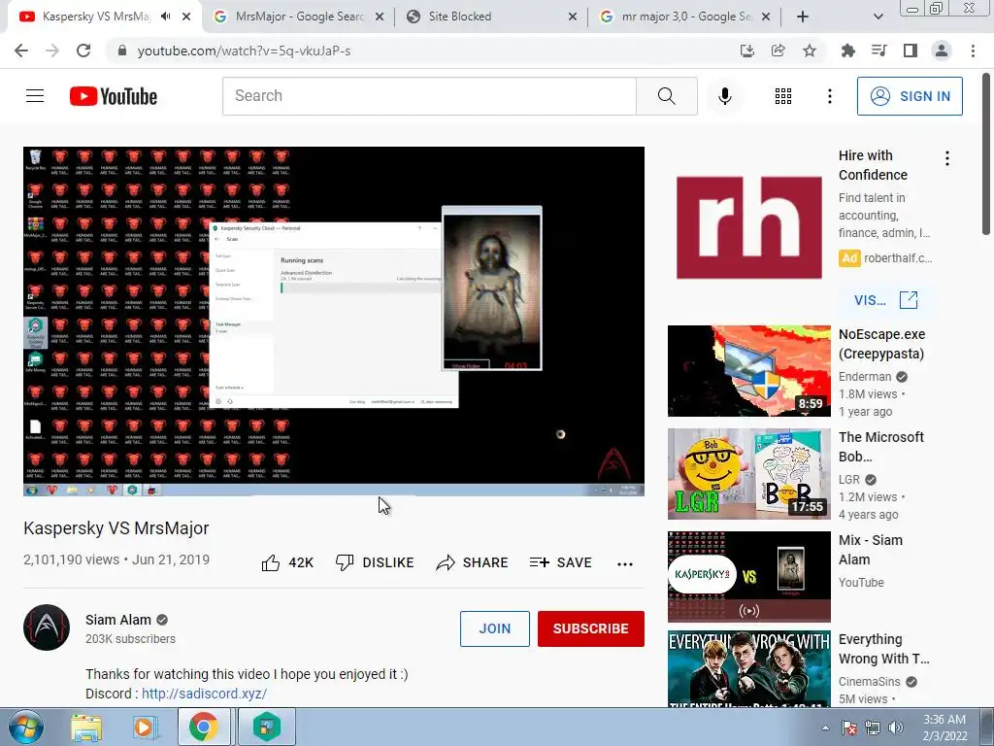The image size is (994, 746).
Task: Open Action Center flag tray icon
Action: coord(849,728)
